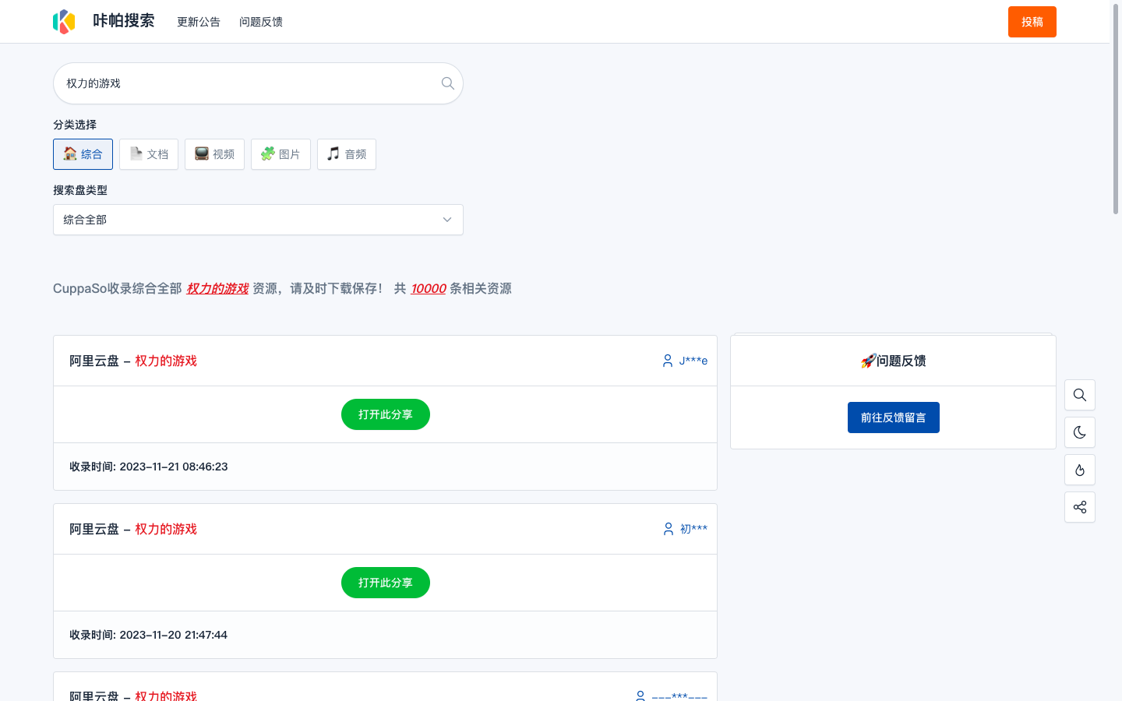Click user icon J***e on first result
The width and height of the screenshot is (1122, 701).
[684, 361]
